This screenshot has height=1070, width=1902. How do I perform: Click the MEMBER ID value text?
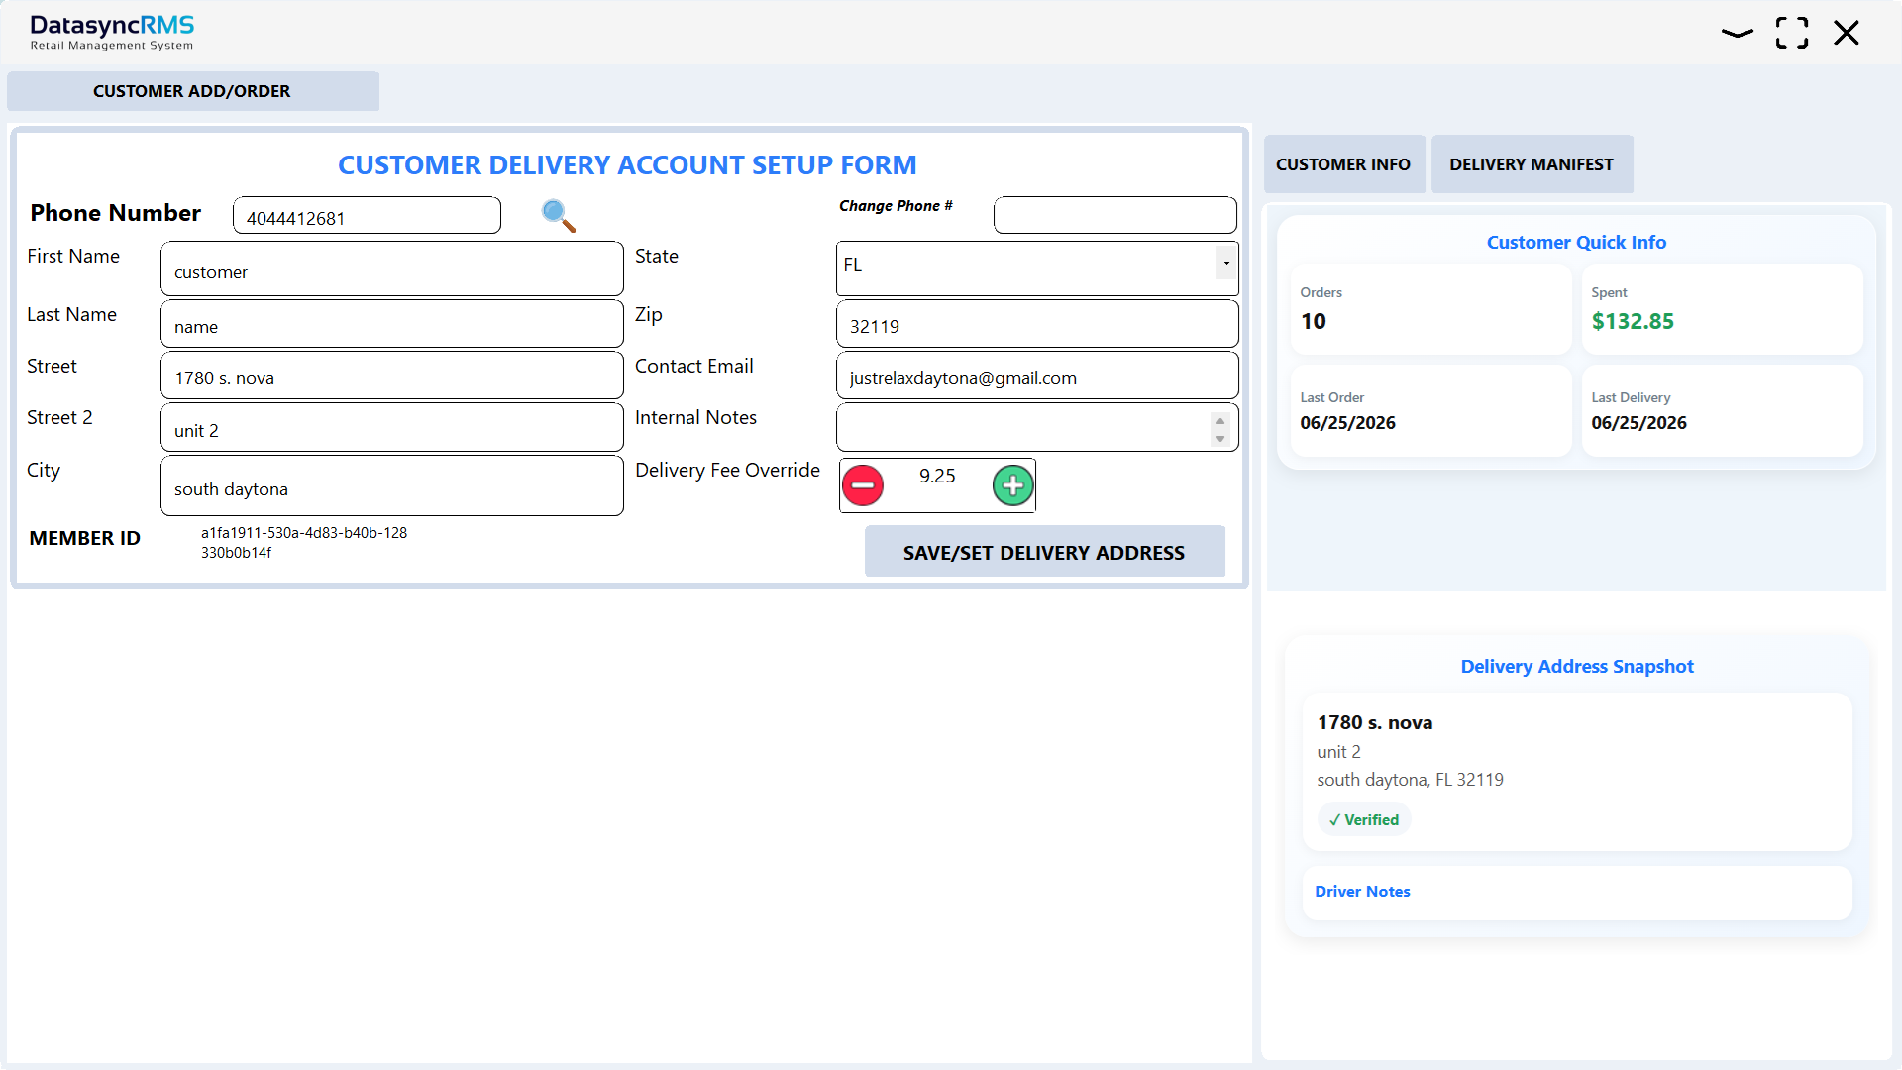[304, 542]
